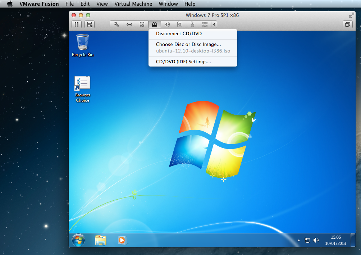Image resolution: width=361 pixels, height=255 pixels.
Task: Open the Virtual Machine menu
Action: click(x=133, y=4)
